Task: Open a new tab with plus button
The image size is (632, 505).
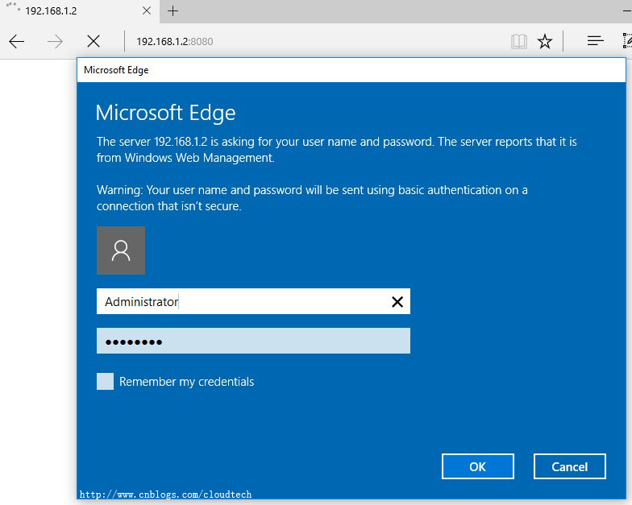Action: pyautogui.click(x=173, y=11)
